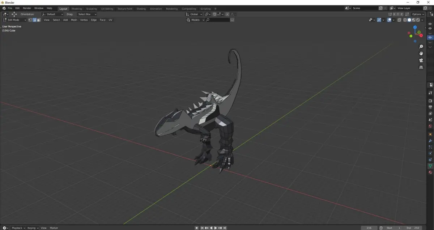This screenshot has height=230, width=434.
Task: Enable face select mode
Action: [38, 20]
